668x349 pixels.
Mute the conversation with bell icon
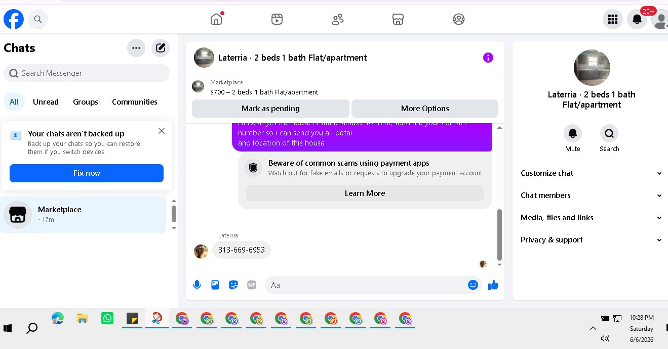pyautogui.click(x=573, y=133)
